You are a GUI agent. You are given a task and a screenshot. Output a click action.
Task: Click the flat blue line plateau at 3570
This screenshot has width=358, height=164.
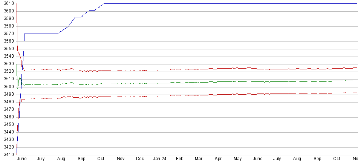[41, 34]
